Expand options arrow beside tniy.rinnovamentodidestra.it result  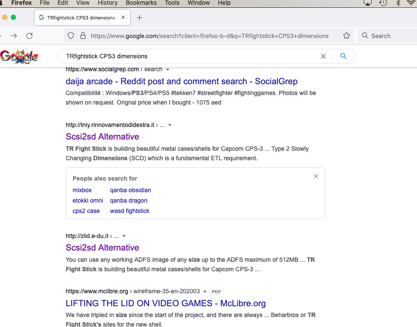click(x=170, y=125)
